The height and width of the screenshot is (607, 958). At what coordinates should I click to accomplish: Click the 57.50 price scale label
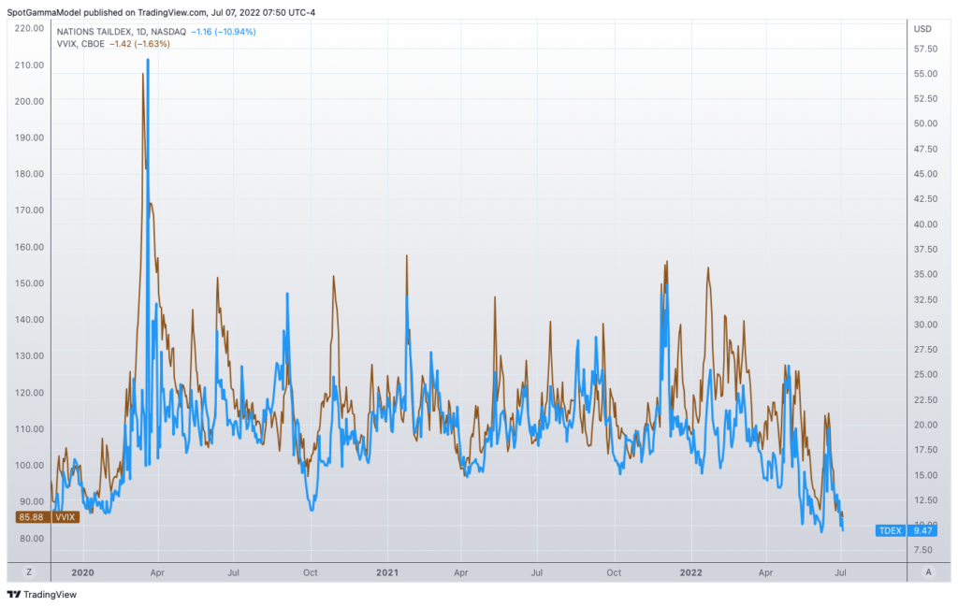click(925, 49)
